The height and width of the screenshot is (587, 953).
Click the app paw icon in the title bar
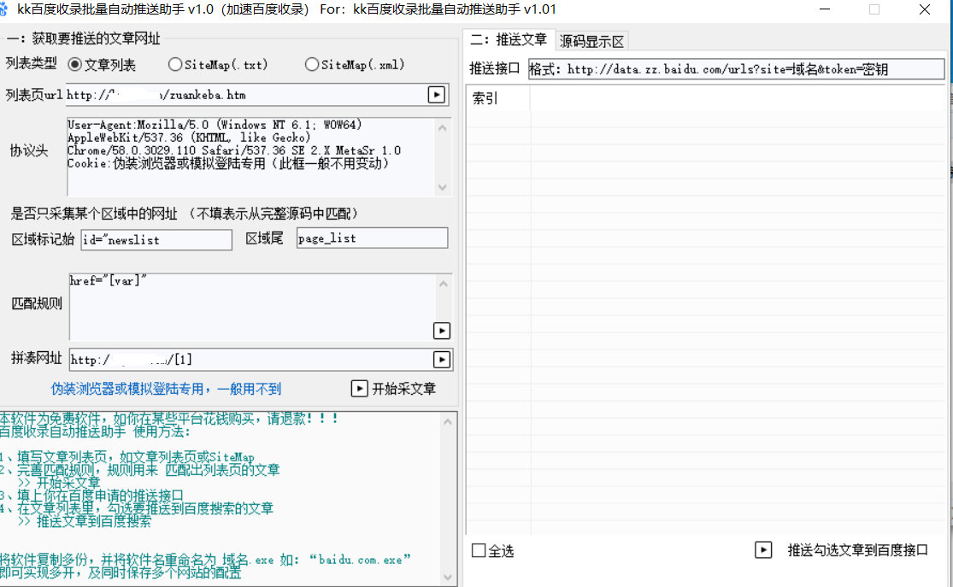tap(4, 9)
